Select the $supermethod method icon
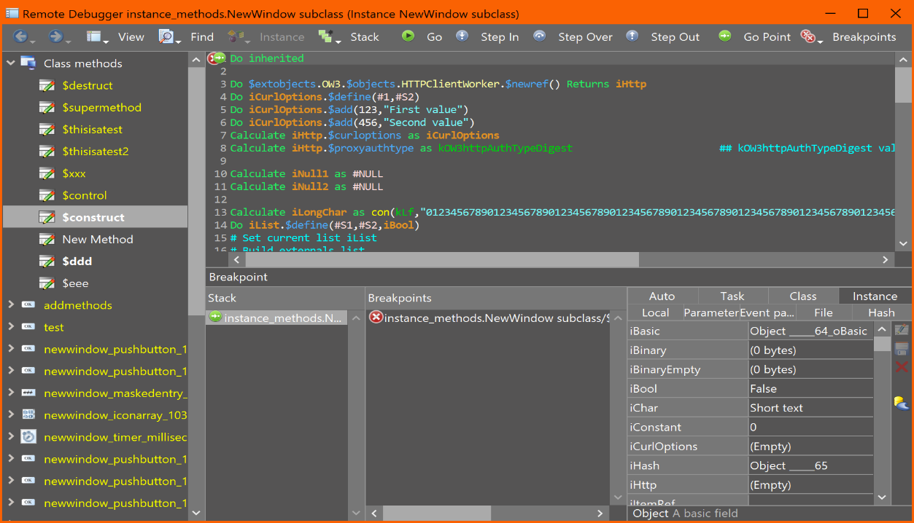Viewport: 914px width, 523px height. 47,107
